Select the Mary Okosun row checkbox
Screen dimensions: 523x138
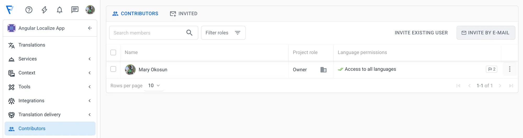point(113,69)
